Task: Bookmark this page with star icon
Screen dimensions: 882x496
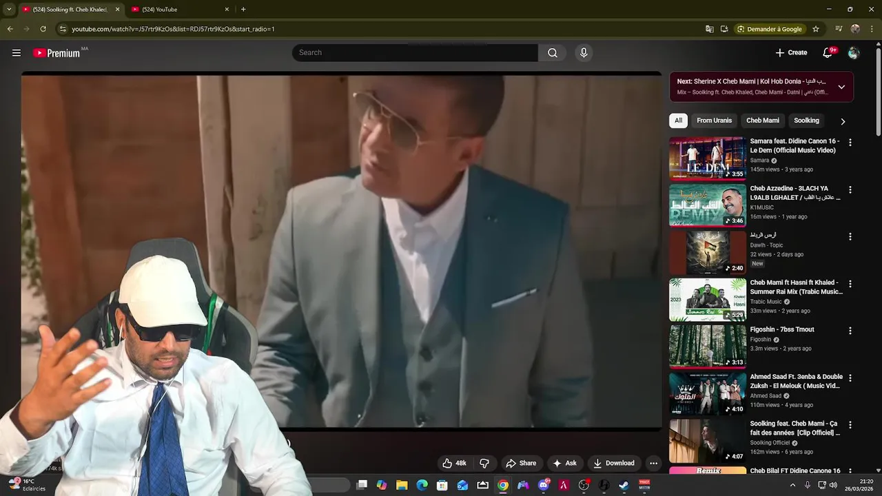Action: 816,29
